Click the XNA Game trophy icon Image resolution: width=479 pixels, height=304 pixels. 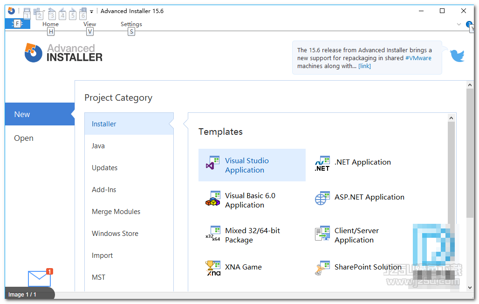tap(212, 268)
